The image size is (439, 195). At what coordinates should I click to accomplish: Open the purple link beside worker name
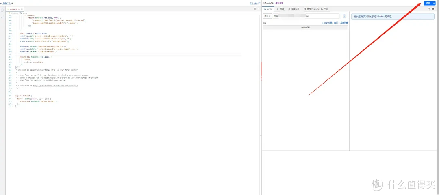pyautogui.click(x=279, y=3)
